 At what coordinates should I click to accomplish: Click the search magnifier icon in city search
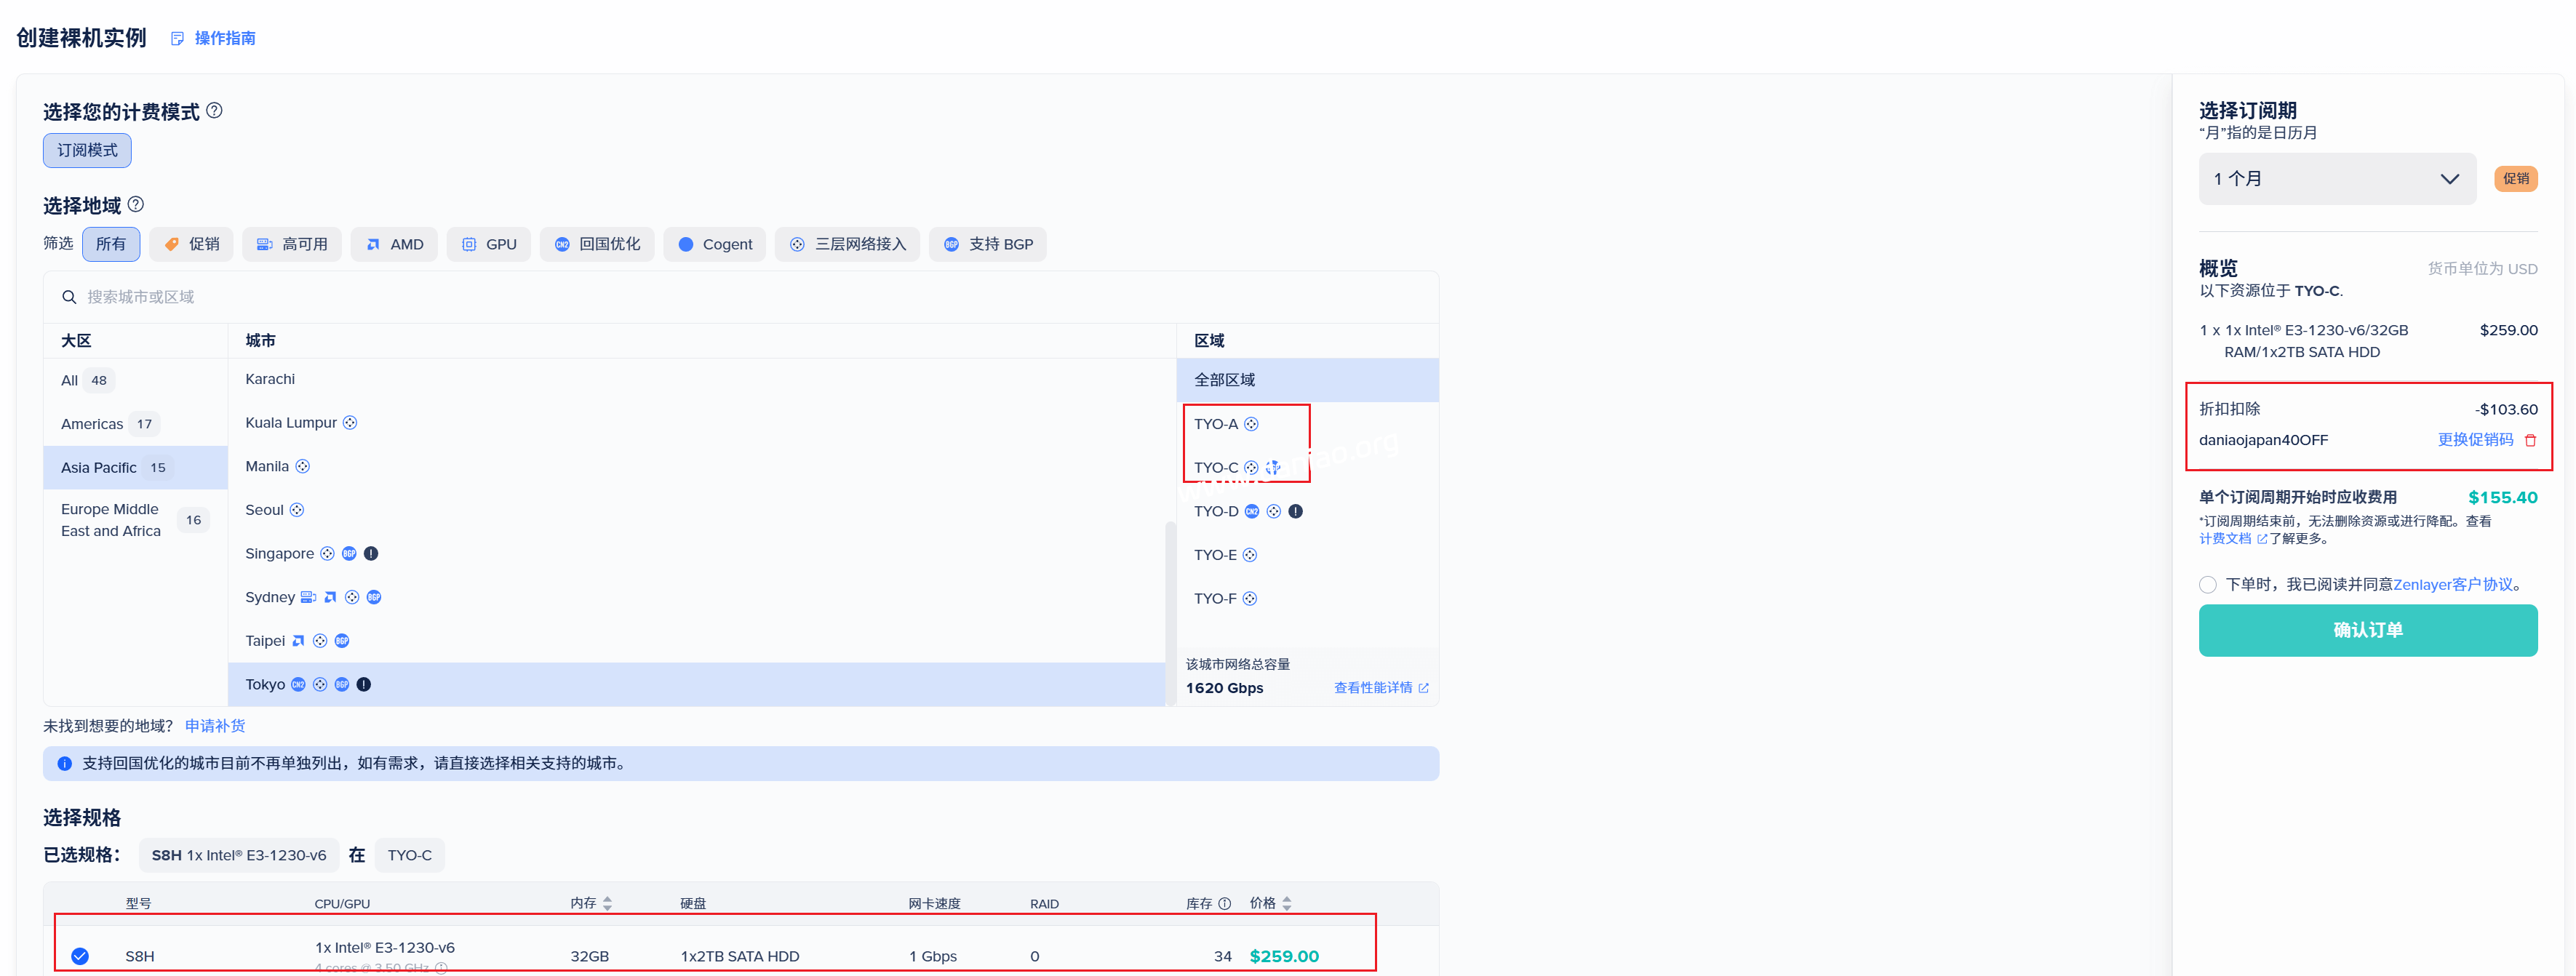(69, 297)
